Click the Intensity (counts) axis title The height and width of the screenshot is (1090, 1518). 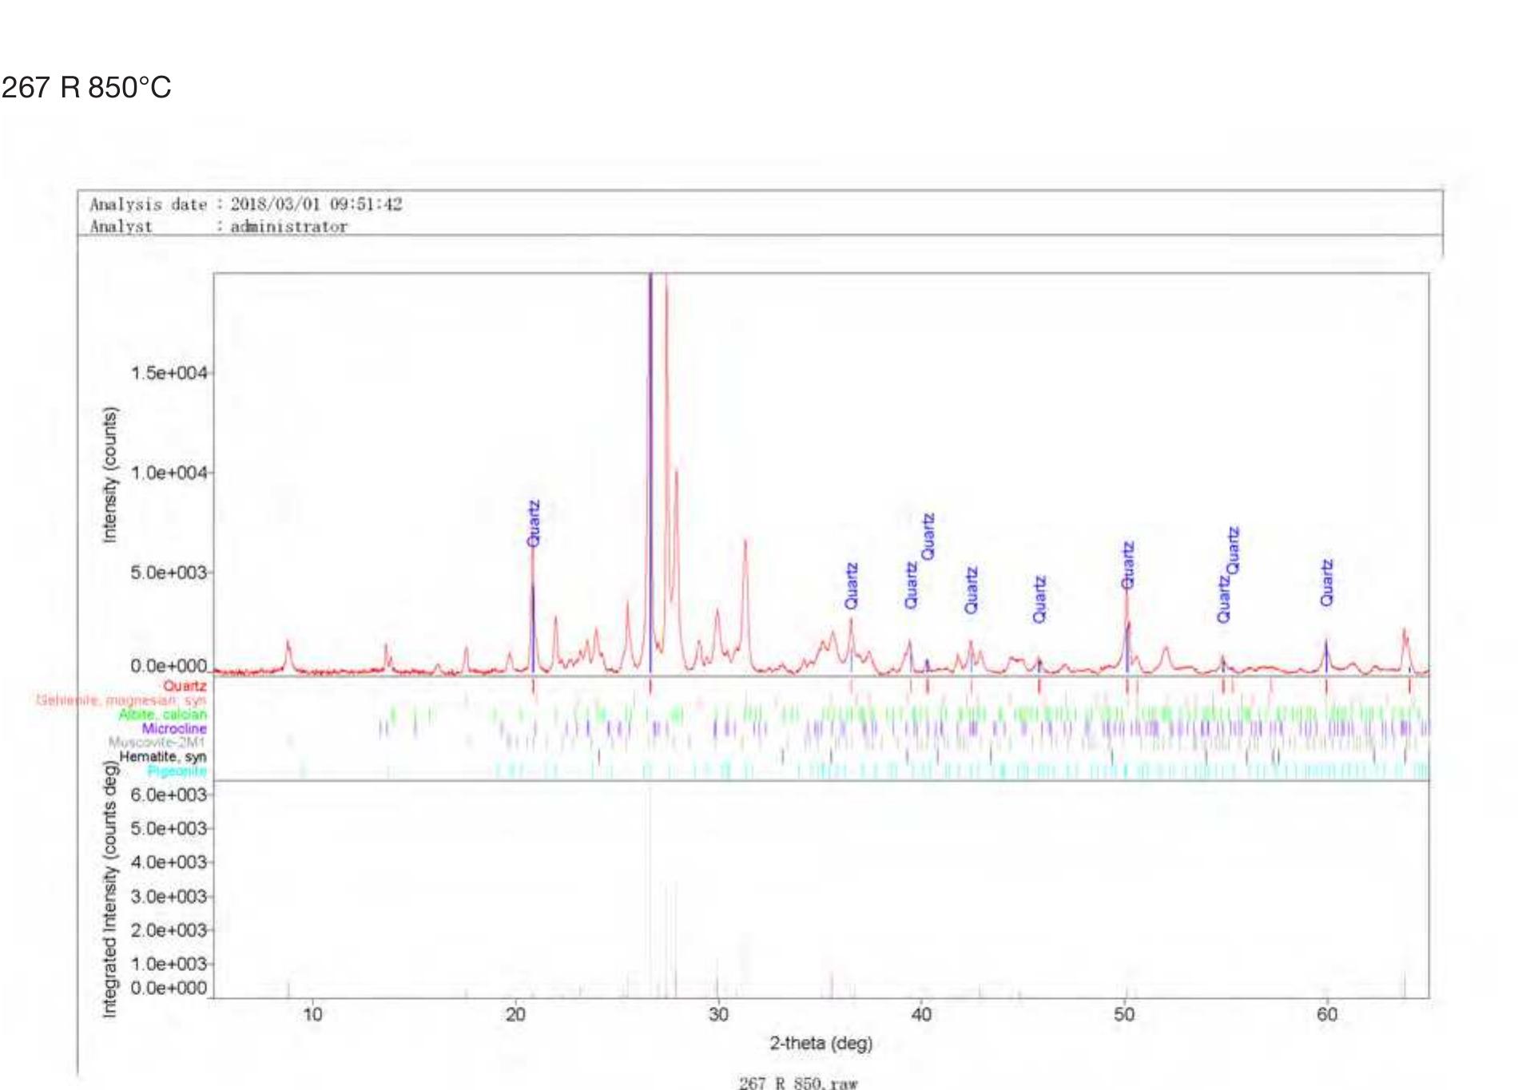109,475
